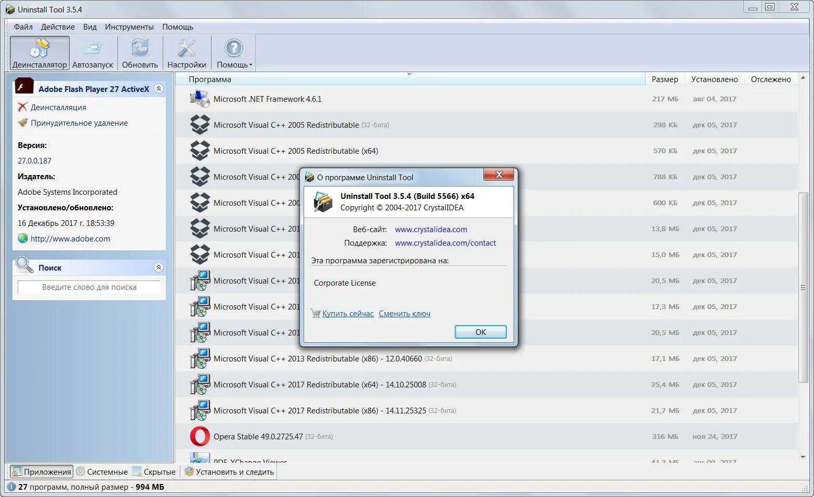
Task: Switch to the Приложения tab
Action: pyautogui.click(x=41, y=472)
